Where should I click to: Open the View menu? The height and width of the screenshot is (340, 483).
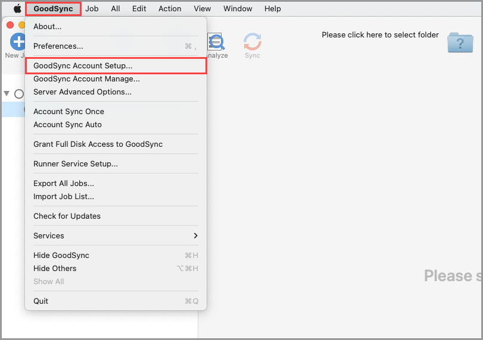coord(202,8)
